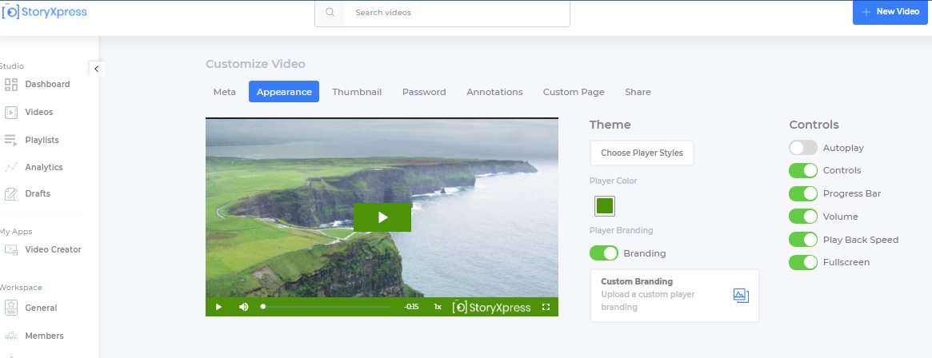Screen dimensions: 932x358
Task: Disable the Progress Bar toggle
Action: coord(803,193)
